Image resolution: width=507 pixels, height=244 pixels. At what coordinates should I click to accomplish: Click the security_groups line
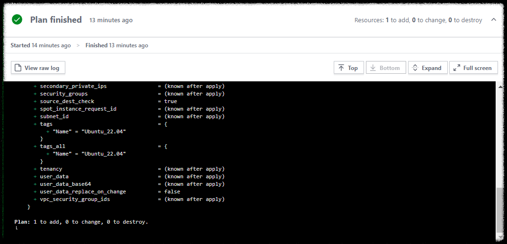(129, 94)
